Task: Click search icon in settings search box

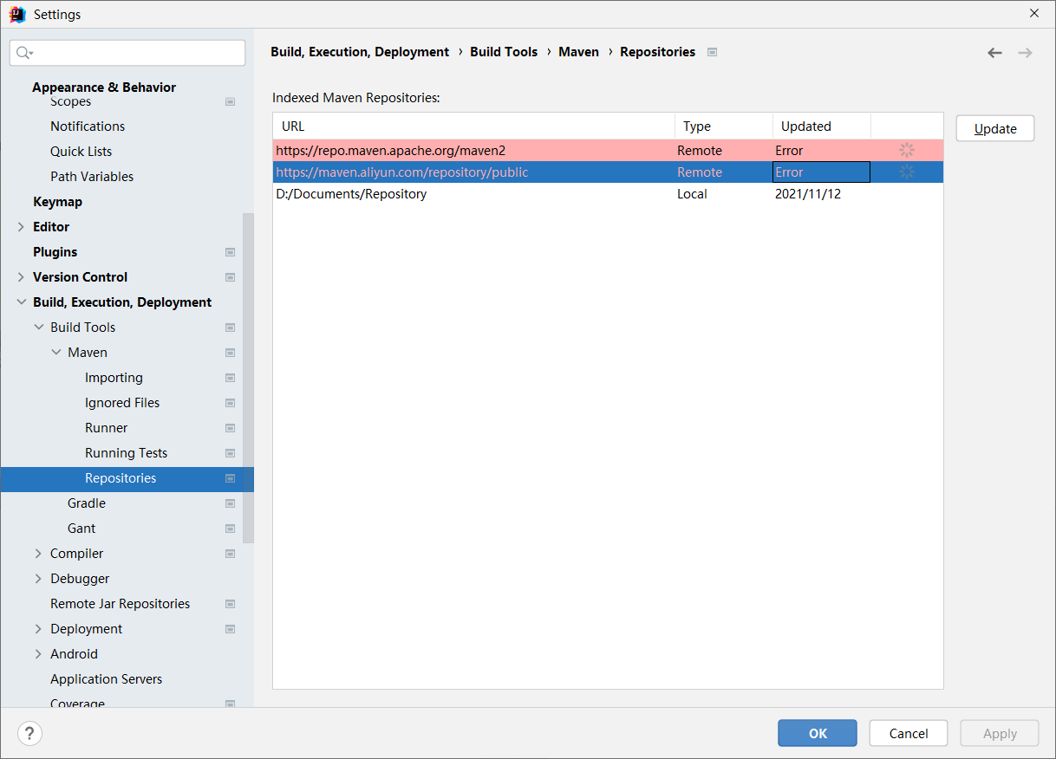Action: pyautogui.click(x=24, y=53)
